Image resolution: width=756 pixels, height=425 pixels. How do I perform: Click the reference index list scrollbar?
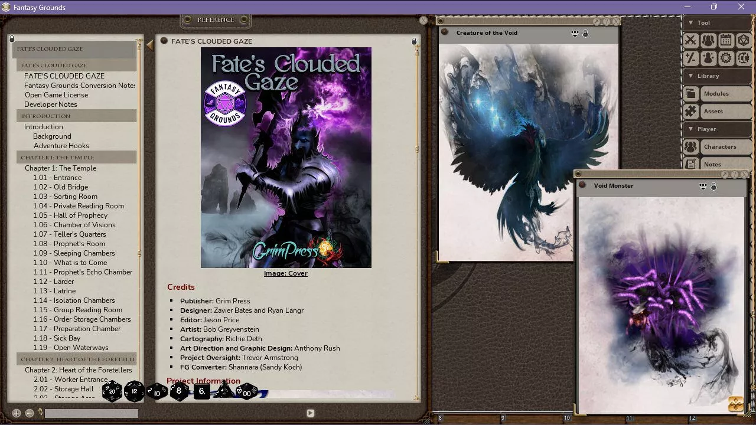click(140, 220)
